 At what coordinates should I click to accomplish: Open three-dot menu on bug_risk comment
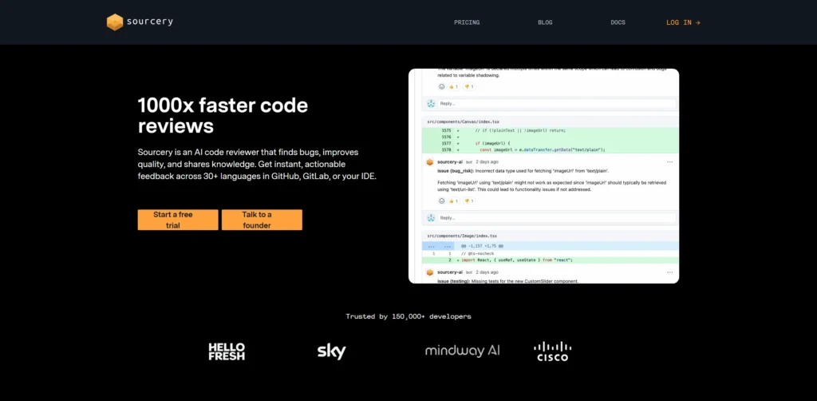click(x=669, y=161)
